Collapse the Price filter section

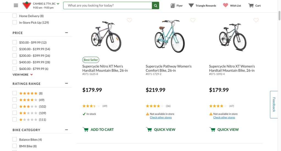pos(66,33)
